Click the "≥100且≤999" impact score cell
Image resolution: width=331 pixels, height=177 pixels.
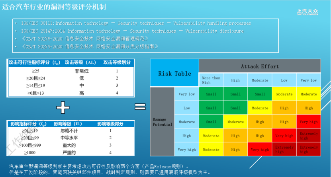(30, 146)
